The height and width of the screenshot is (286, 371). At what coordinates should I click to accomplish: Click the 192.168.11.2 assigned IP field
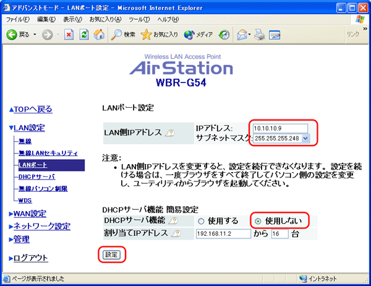[x=223, y=234]
